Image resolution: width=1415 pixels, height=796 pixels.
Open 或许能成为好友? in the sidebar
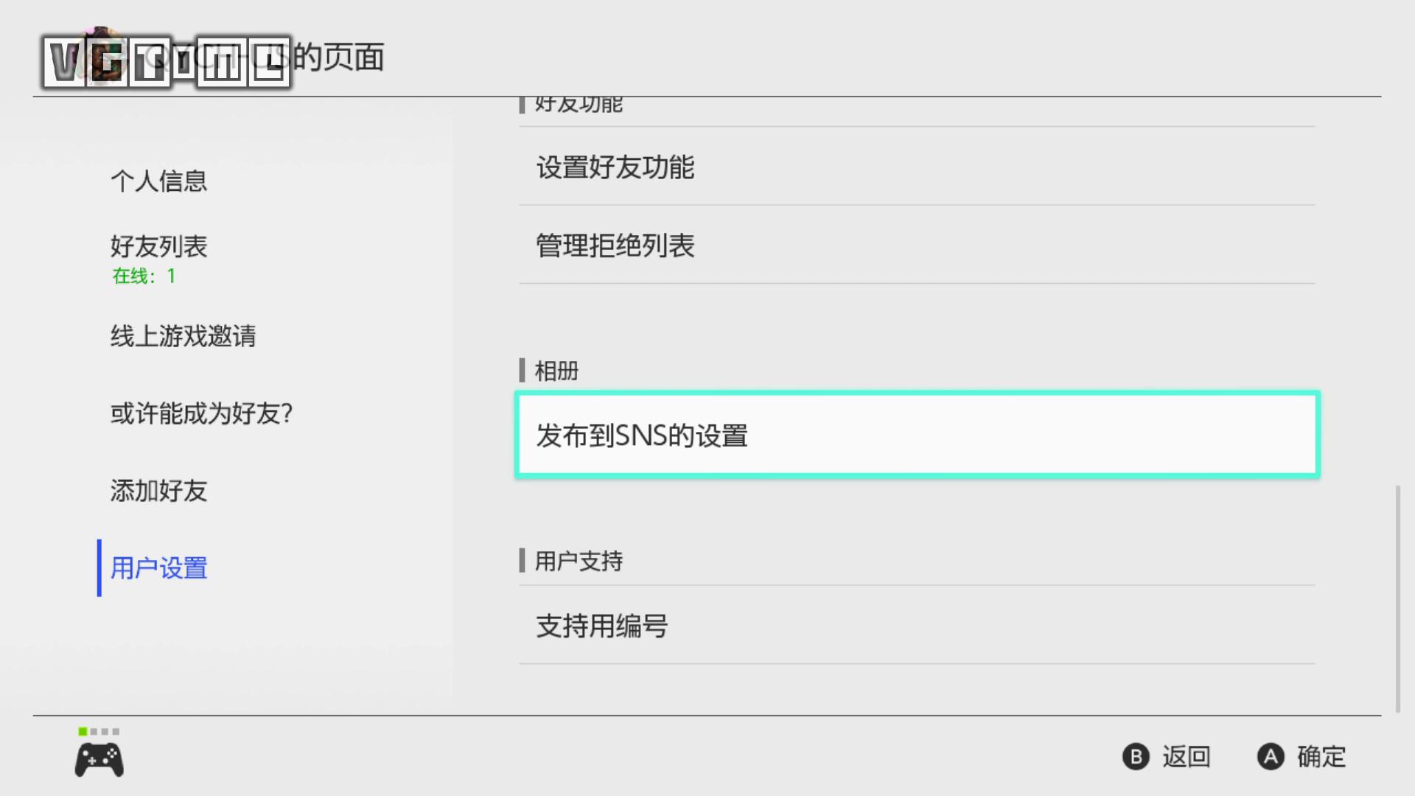(x=202, y=413)
